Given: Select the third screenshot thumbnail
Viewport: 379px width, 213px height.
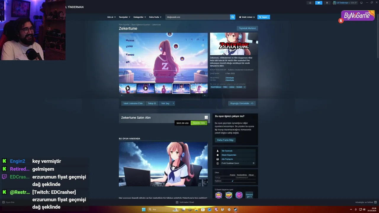Looking at the screenshot, I should [x=163, y=88].
